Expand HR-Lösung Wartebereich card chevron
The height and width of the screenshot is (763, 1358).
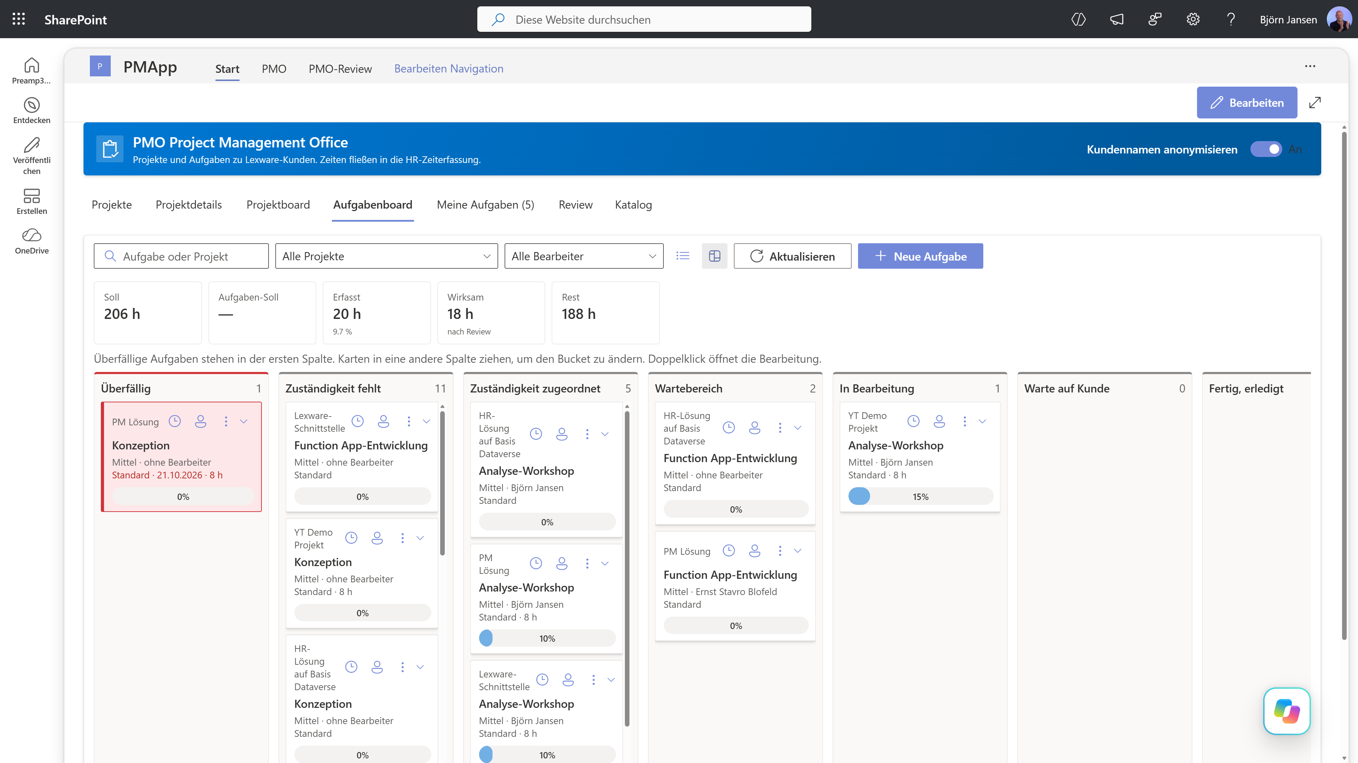(x=798, y=428)
